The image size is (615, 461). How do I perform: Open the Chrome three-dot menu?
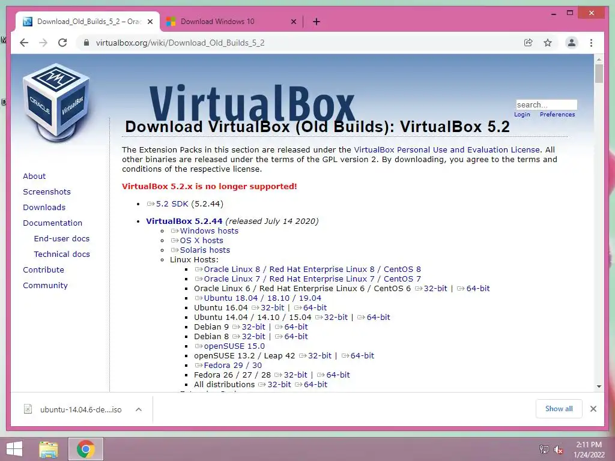point(591,43)
